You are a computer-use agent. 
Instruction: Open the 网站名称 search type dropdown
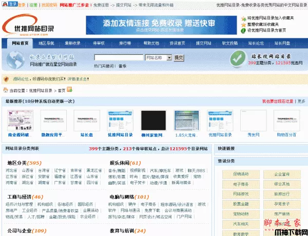tap(159, 58)
